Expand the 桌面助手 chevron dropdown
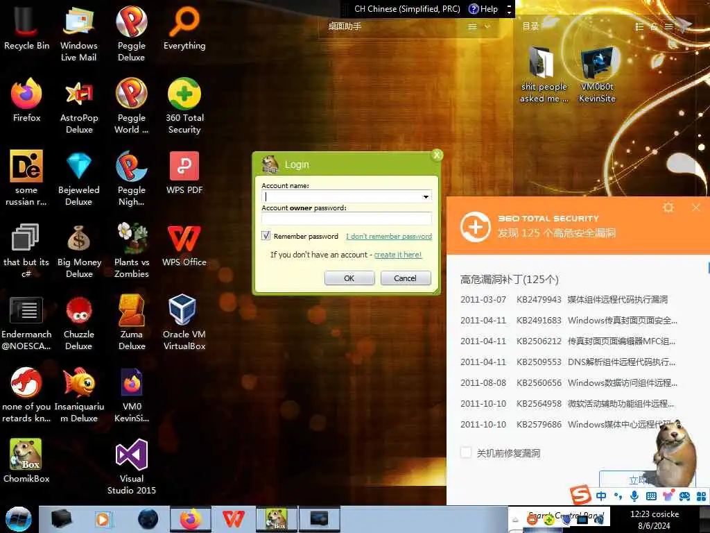 (x=487, y=26)
